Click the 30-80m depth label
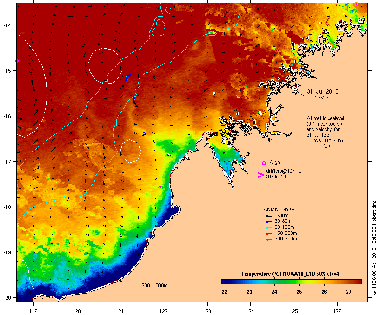 point(283,221)
